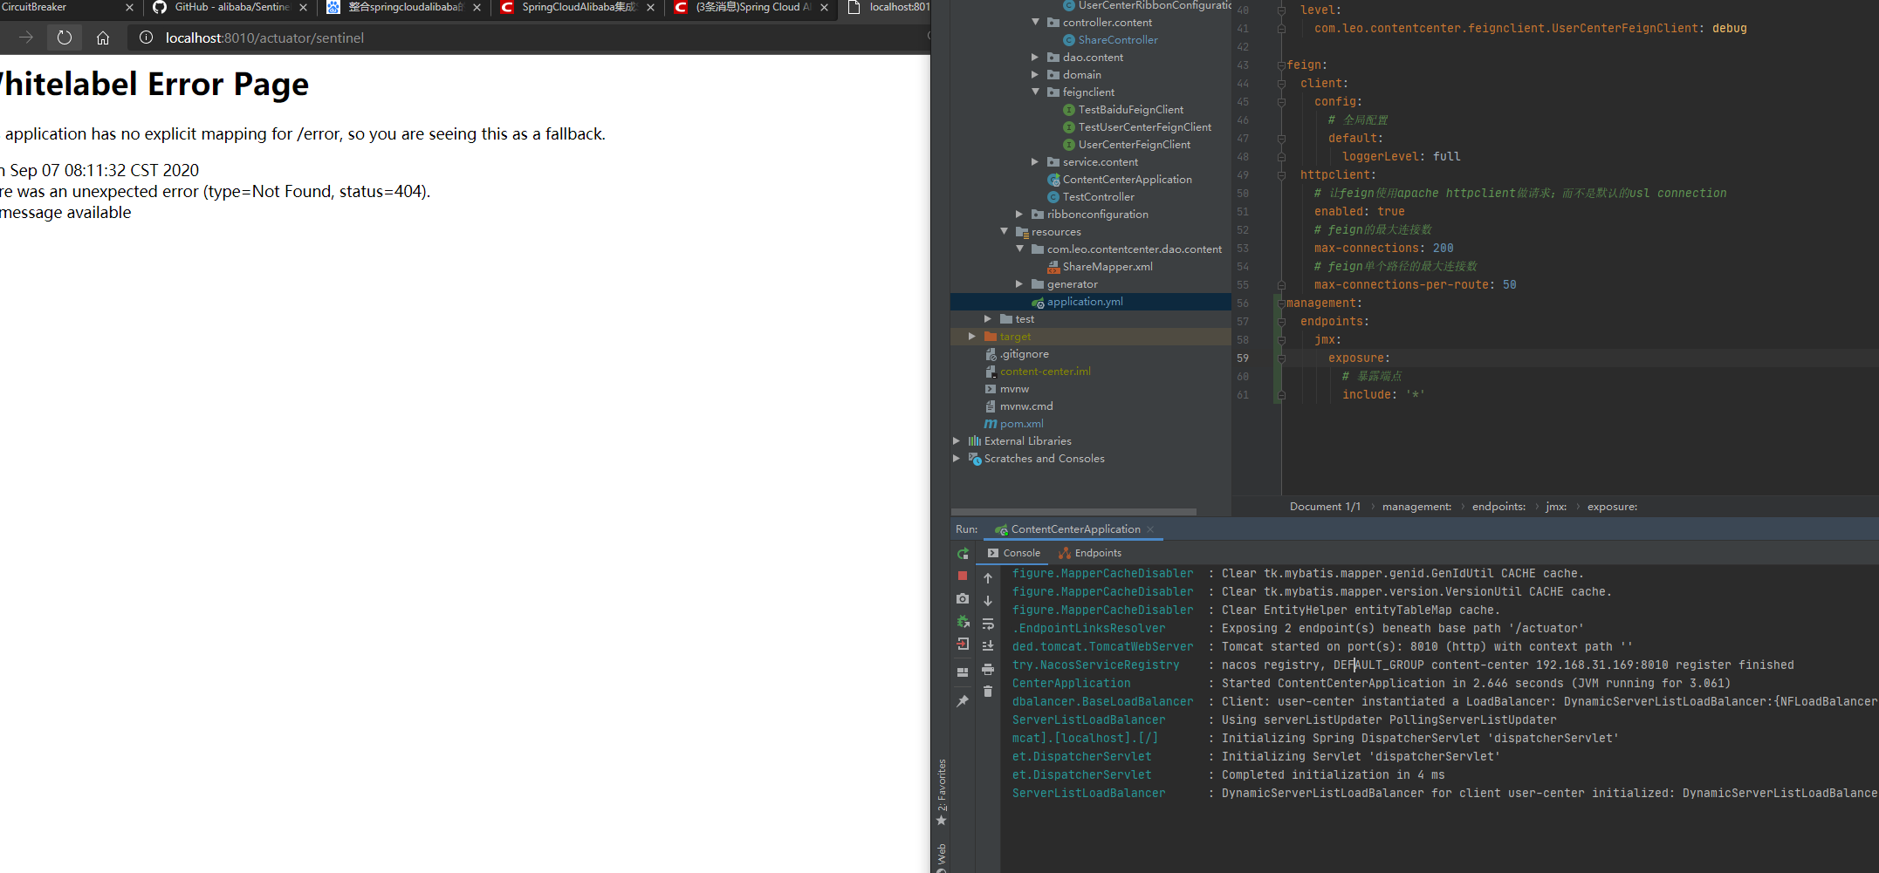Expand the domain package

tap(1036, 74)
